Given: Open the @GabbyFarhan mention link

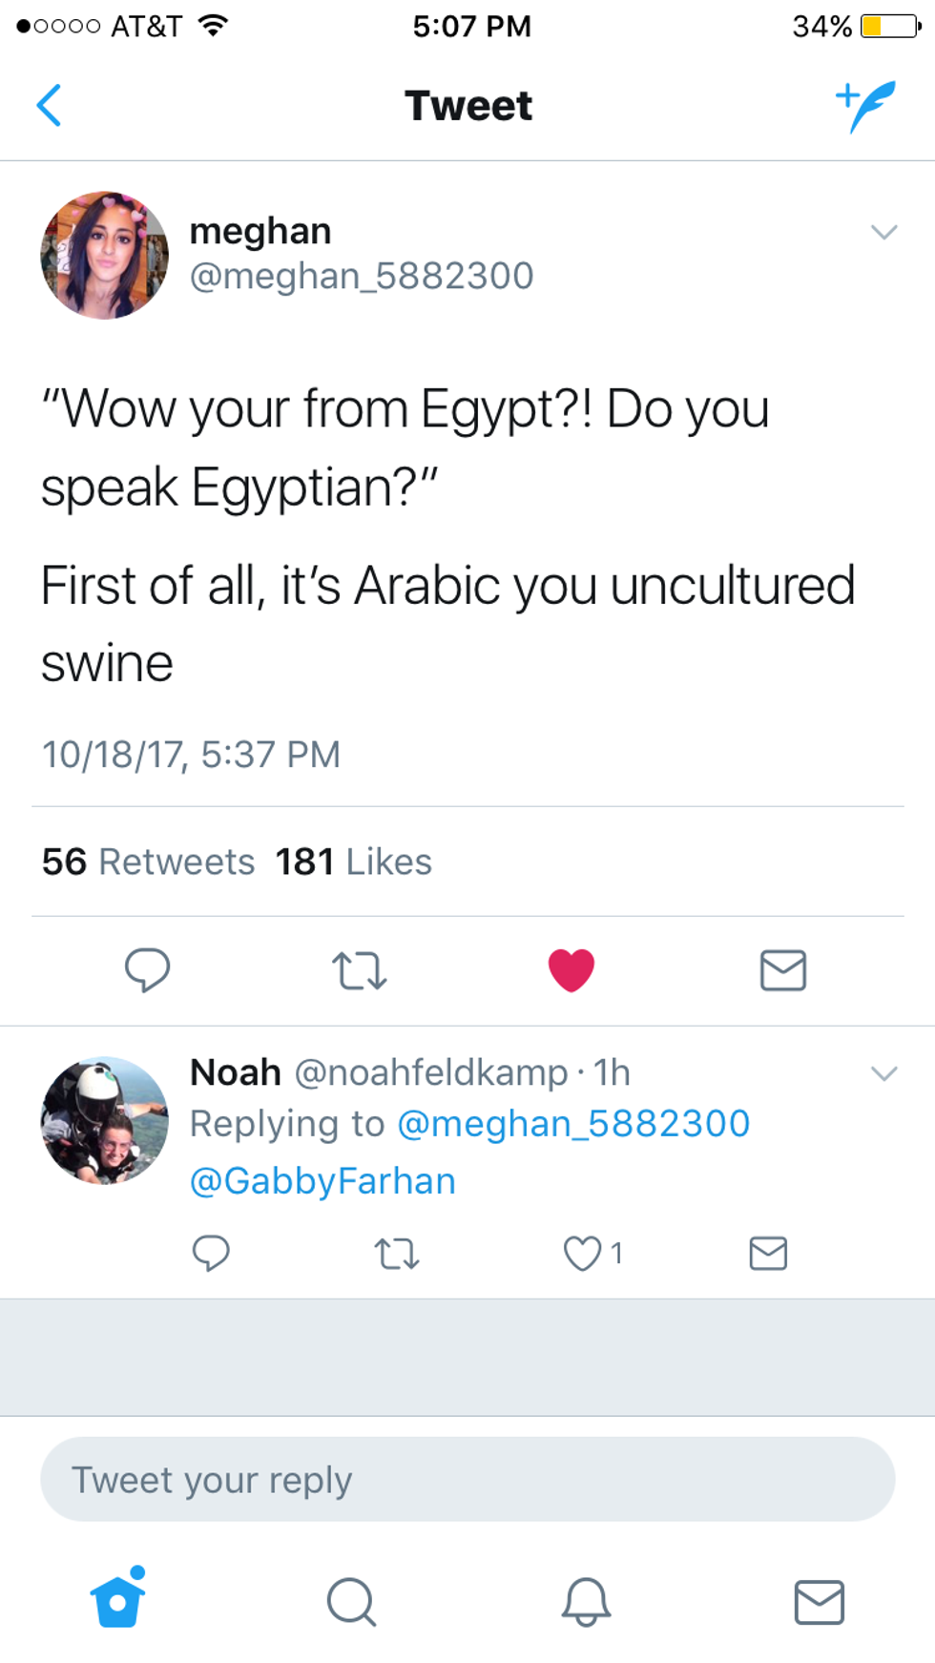Looking at the screenshot, I should click(322, 1181).
